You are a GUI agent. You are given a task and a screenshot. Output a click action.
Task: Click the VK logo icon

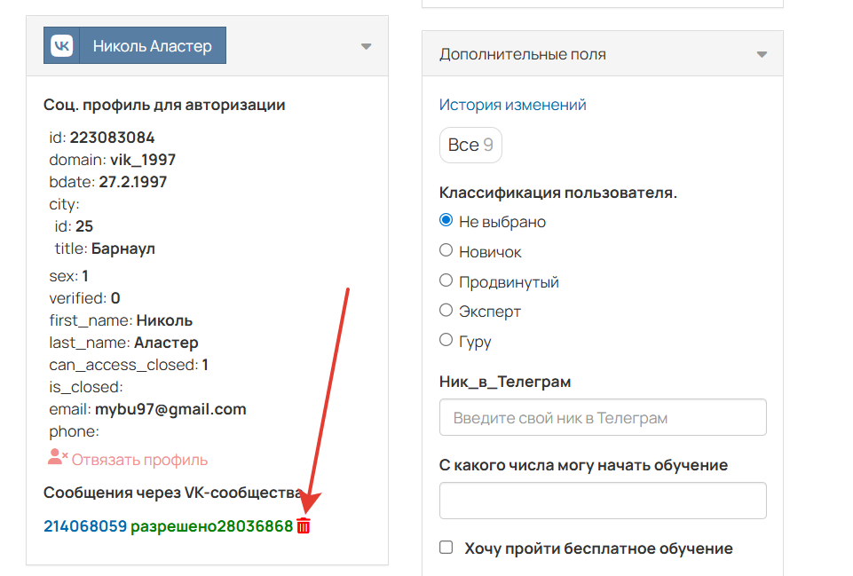coord(60,45)
